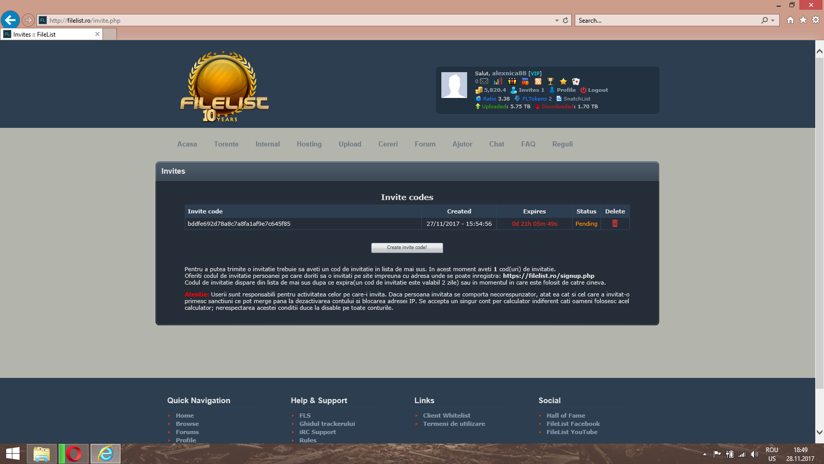Open Windows Start button
The height and width of the screenshot is (464, 824).
[x=13, y=454]
